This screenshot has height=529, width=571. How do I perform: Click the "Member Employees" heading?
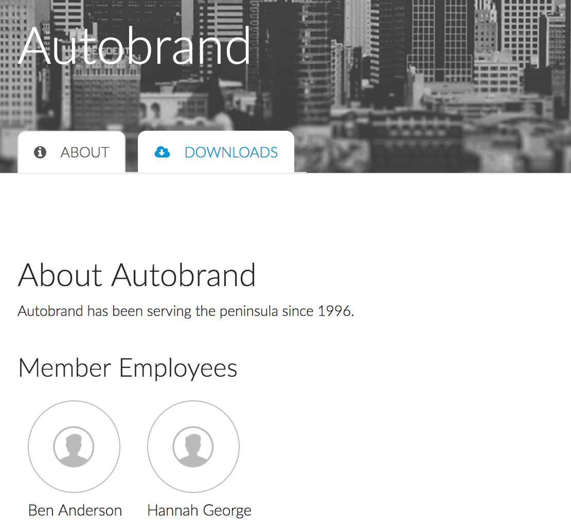click(x=128, y=368)
